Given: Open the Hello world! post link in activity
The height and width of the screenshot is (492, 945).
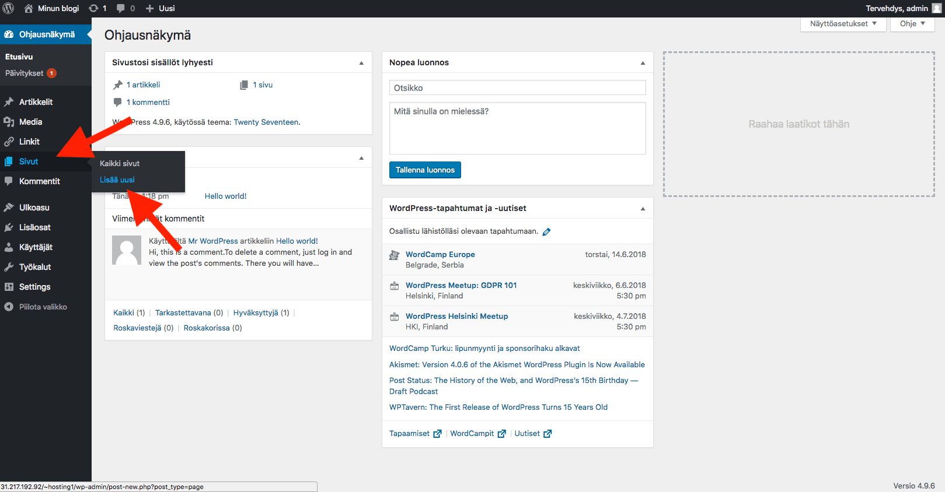Looking at the screenshot, I should pos(226,196).
